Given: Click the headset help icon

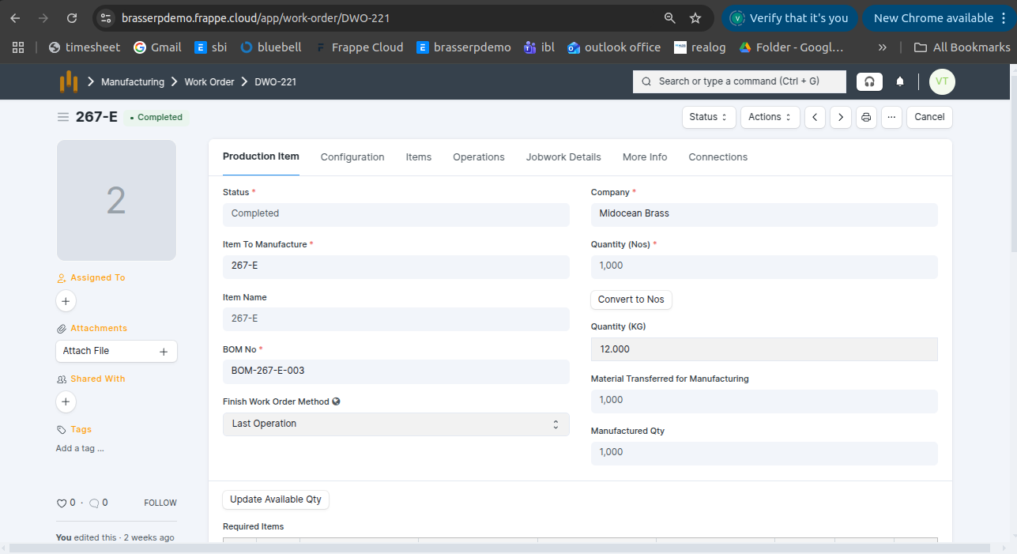Looking at the screenshot, I should 869,81.
